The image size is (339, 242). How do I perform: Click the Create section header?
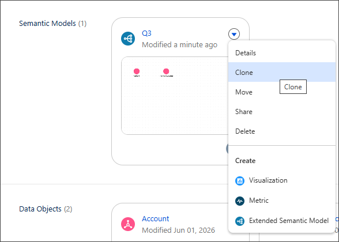[x=245, y=161]
